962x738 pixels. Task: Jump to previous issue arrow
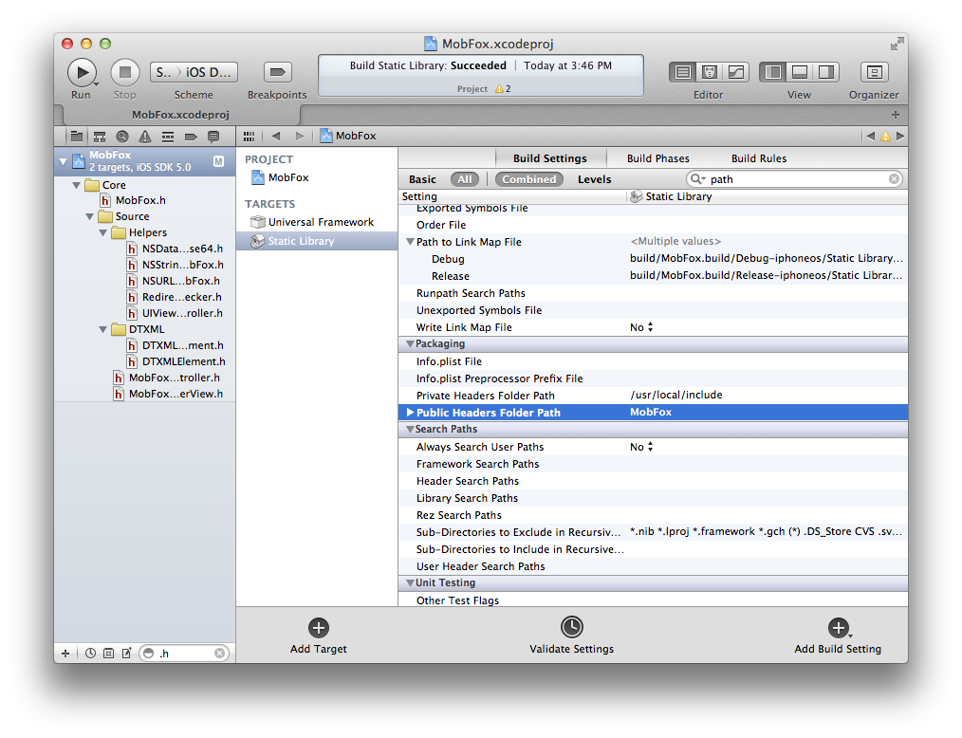(x=870, y=137)
